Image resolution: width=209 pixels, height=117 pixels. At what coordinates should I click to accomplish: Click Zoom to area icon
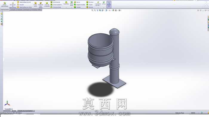(95, 10)
